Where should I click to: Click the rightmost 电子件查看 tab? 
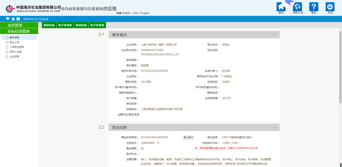[97, 25]
